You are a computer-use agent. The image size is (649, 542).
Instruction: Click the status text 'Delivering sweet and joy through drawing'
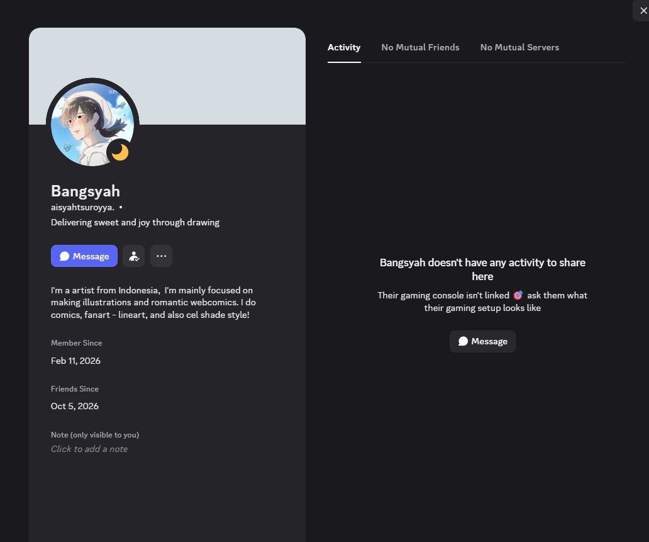[x=135, y=222]
